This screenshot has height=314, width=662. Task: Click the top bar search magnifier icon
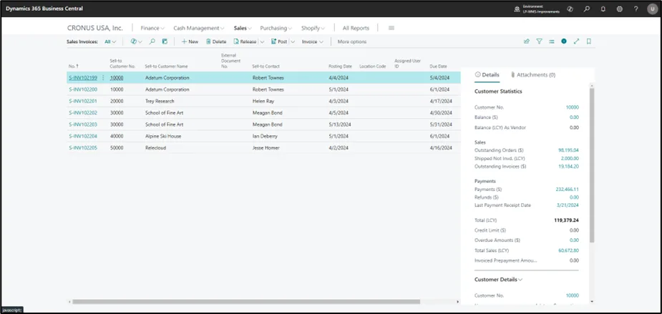[x=586, y=9]
